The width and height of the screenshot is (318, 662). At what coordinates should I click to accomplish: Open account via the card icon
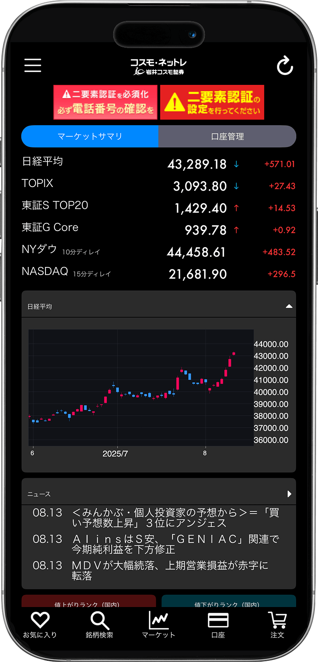click(218, 624)
